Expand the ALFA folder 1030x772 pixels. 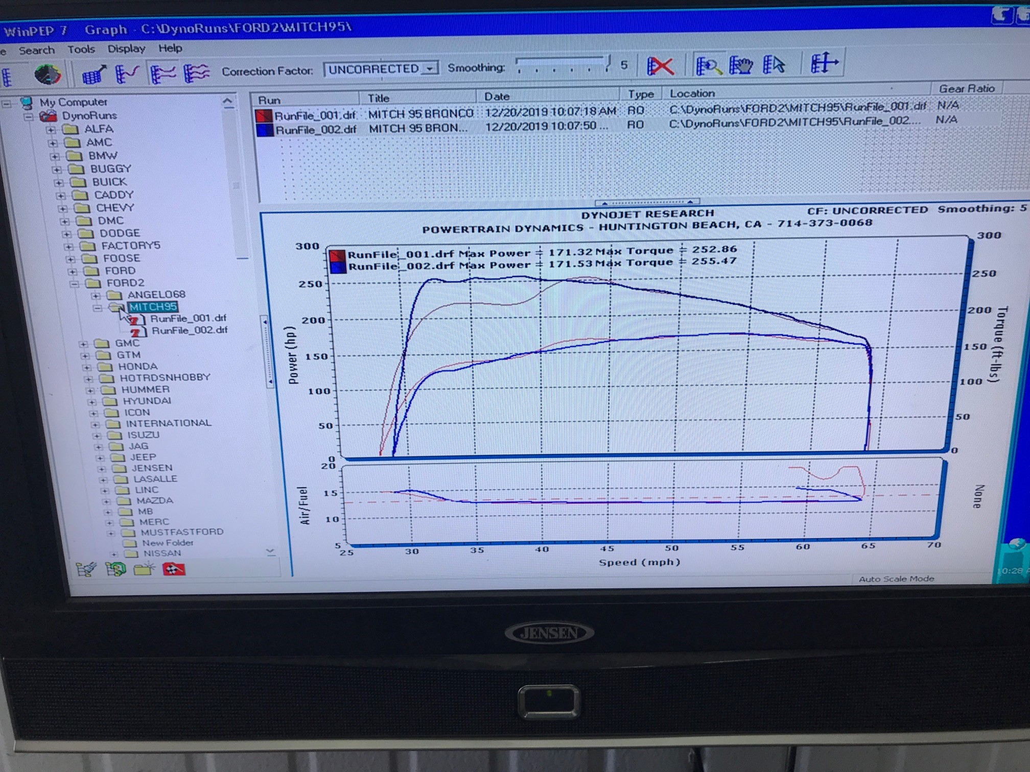tap(51, 130)
